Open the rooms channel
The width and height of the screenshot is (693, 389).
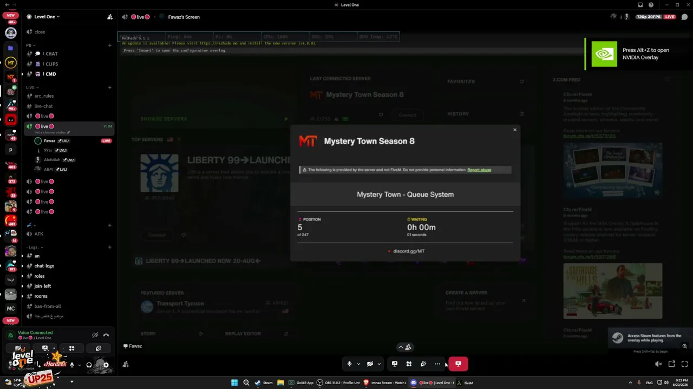pyautogui.click(x=69, y=296)
